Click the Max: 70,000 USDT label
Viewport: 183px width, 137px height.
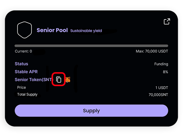[x=152, y=51]
